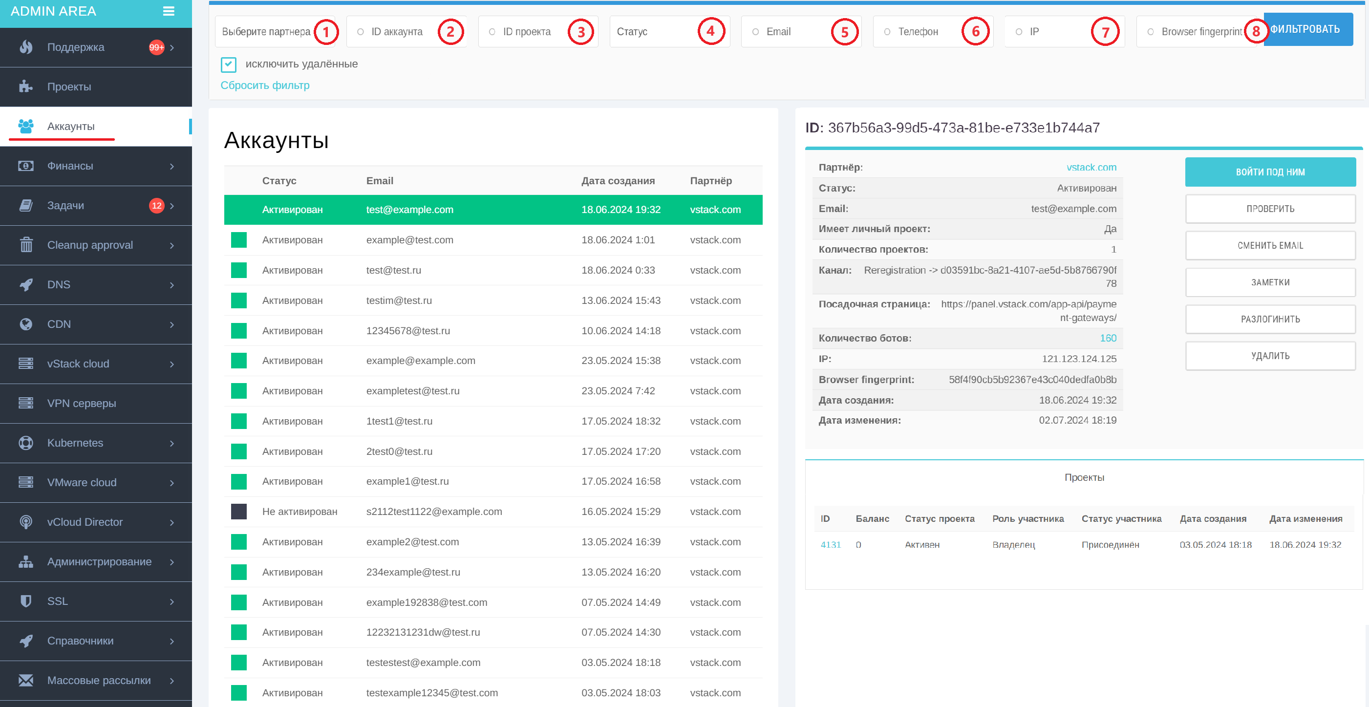Click the Email filter input field
1369x707 pixels.
tap(801, 32)
